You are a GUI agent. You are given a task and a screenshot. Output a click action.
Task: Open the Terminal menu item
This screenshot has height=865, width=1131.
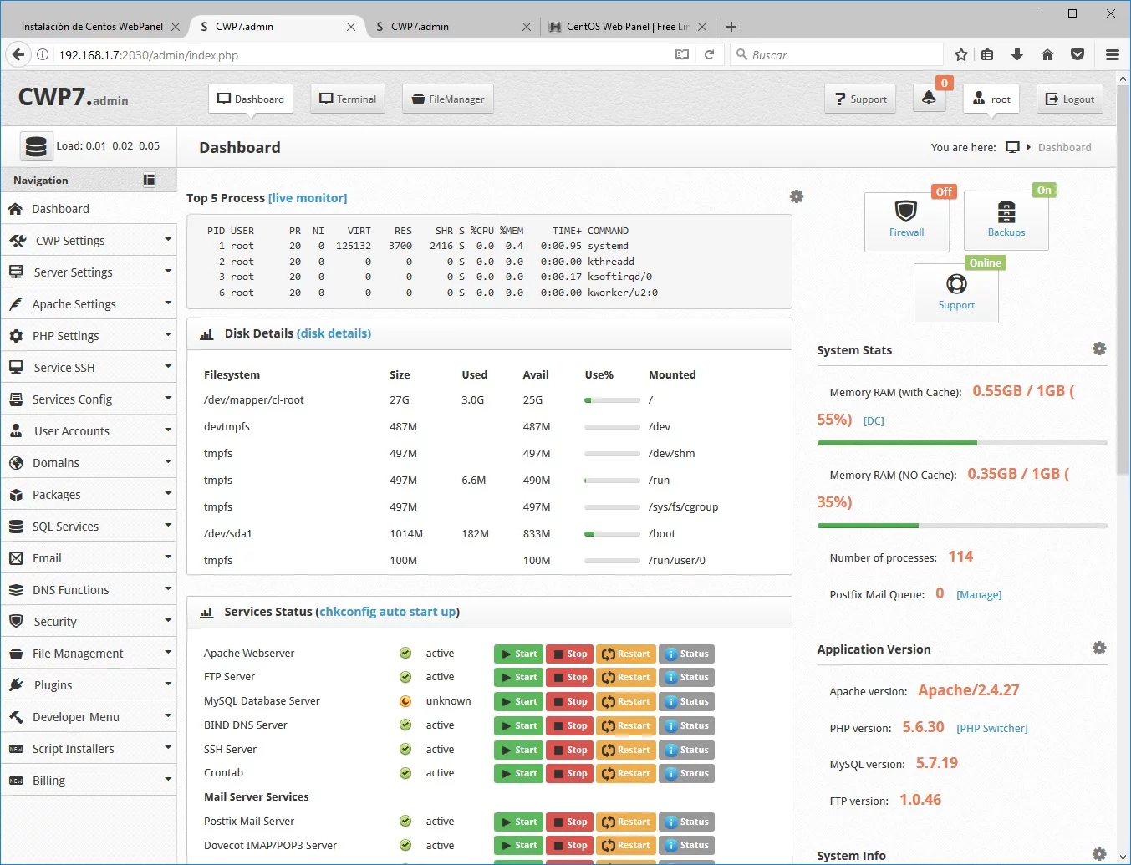click(x=348, y=99)
